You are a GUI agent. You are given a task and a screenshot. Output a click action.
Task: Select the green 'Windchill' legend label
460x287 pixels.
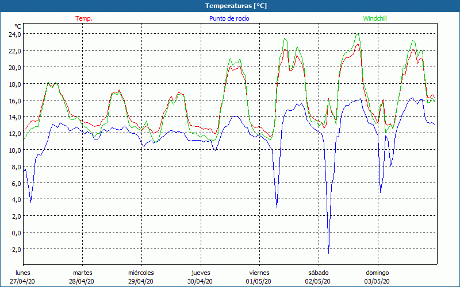tap(375, 18)
